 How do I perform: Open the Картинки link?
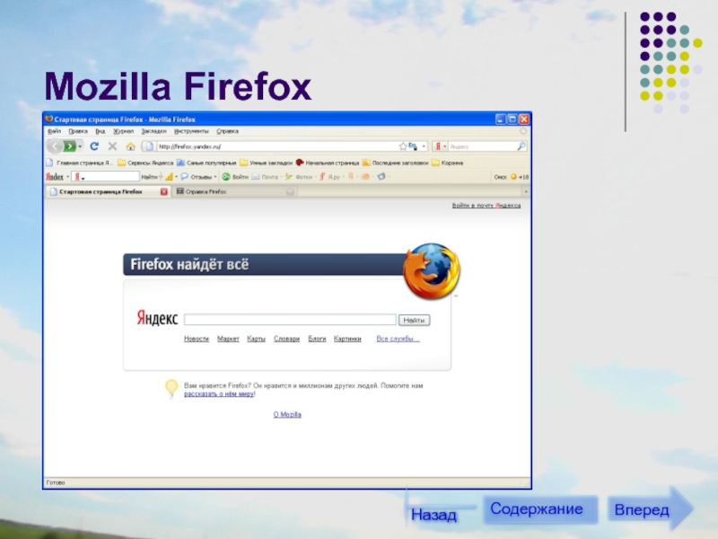(x=347, y=339)
